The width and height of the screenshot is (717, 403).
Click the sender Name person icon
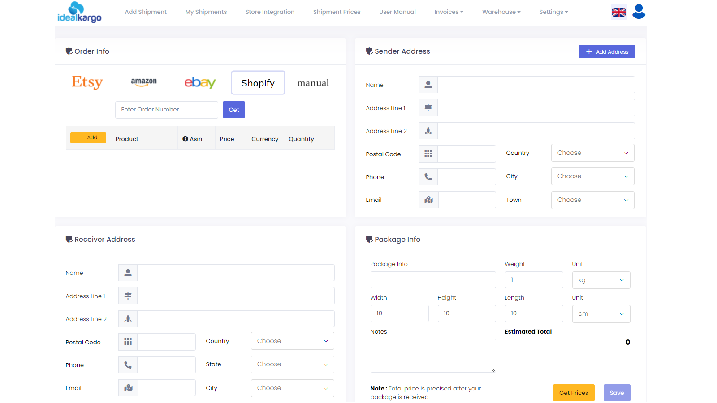pyautogui.click(x=428, y=85)
